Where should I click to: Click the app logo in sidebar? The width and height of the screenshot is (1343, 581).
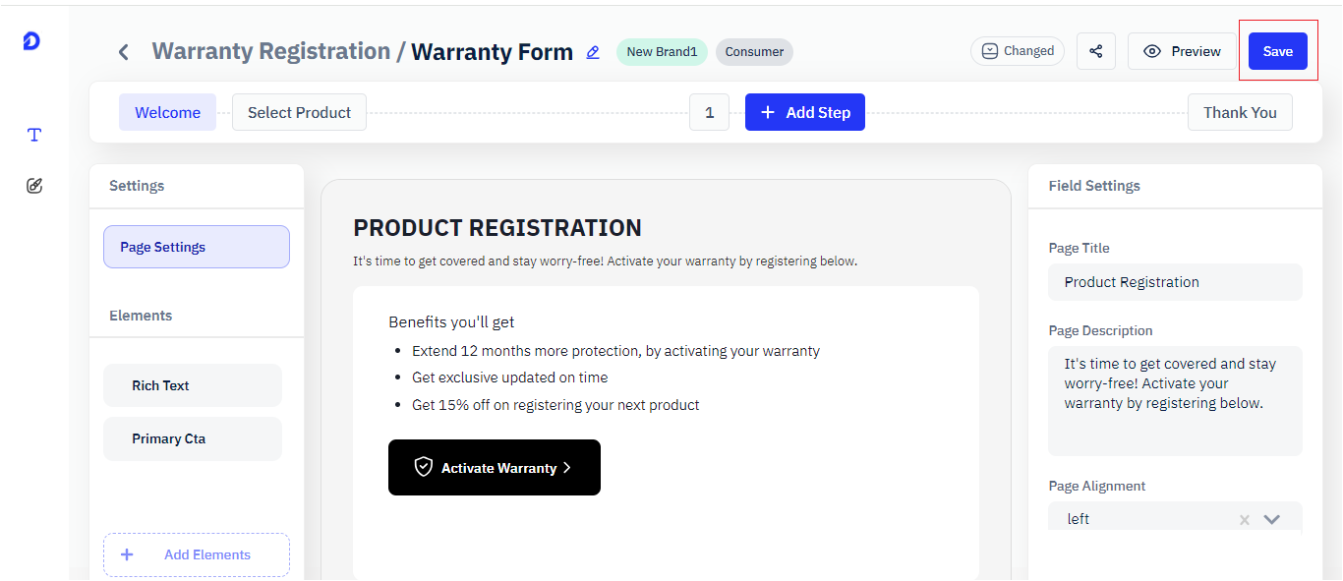tap(31, 40)
